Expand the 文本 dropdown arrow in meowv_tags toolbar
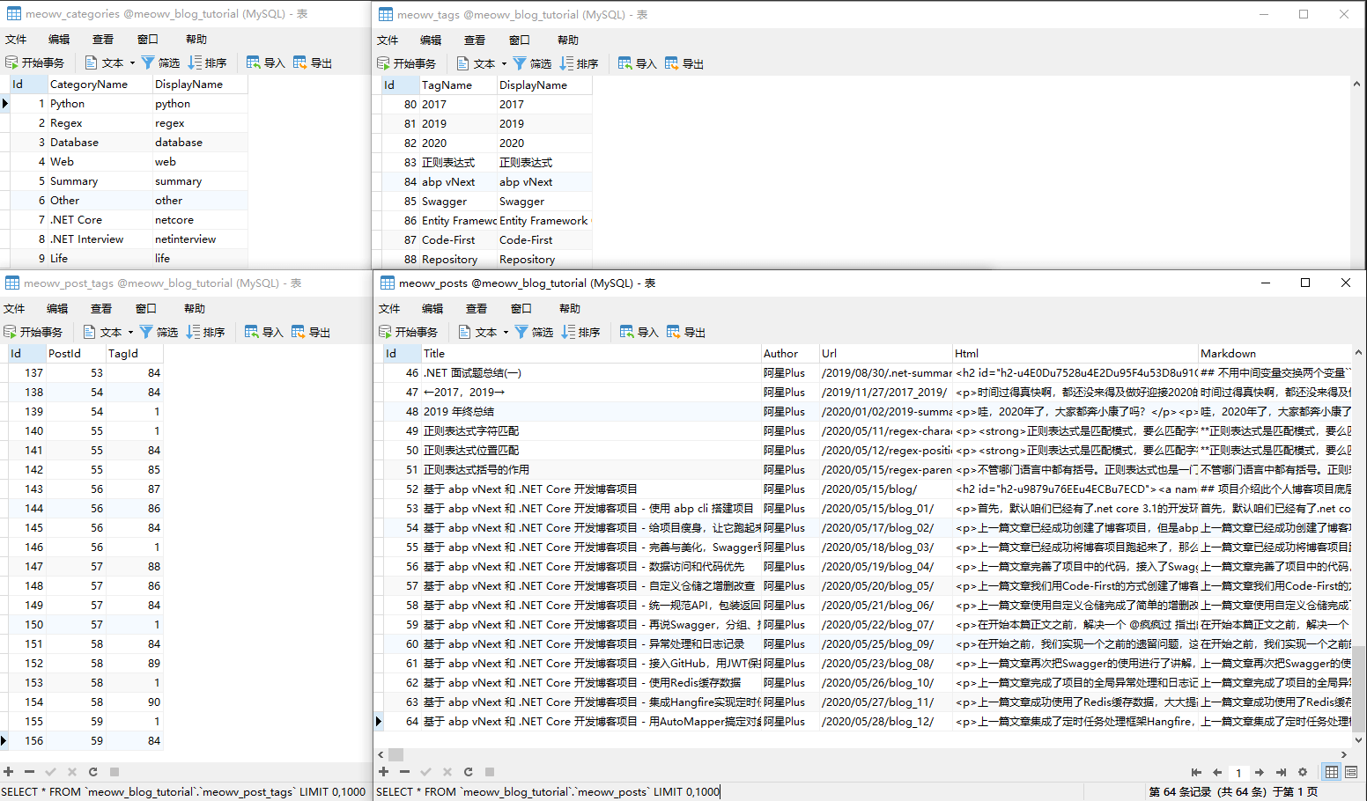Screen dimensions: 1367x801 (x=504, y=64)
